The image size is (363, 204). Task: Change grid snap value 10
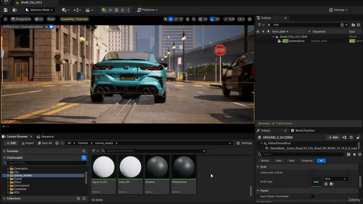(x=205, y=19)
